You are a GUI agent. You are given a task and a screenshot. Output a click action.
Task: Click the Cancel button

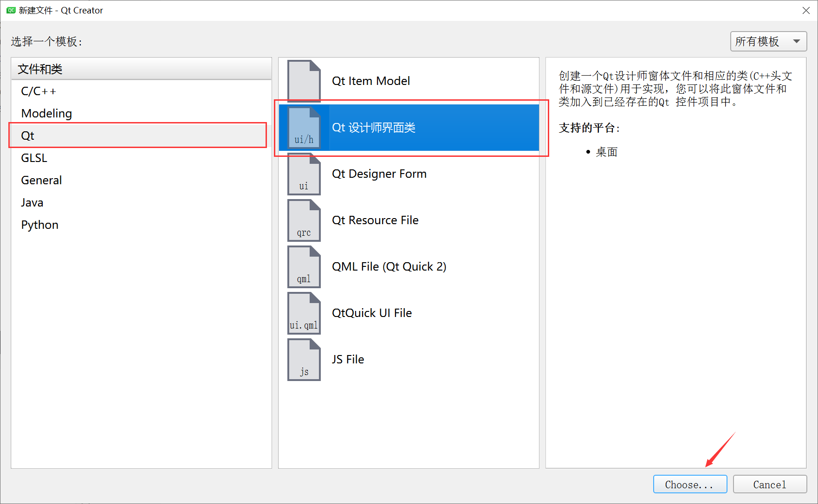(770, 484)
